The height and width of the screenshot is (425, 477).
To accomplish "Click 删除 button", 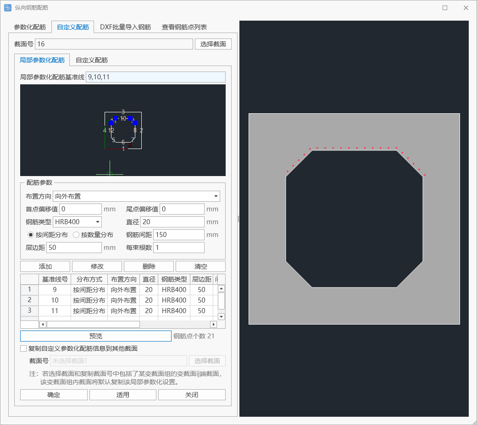I will click(149, 266).
